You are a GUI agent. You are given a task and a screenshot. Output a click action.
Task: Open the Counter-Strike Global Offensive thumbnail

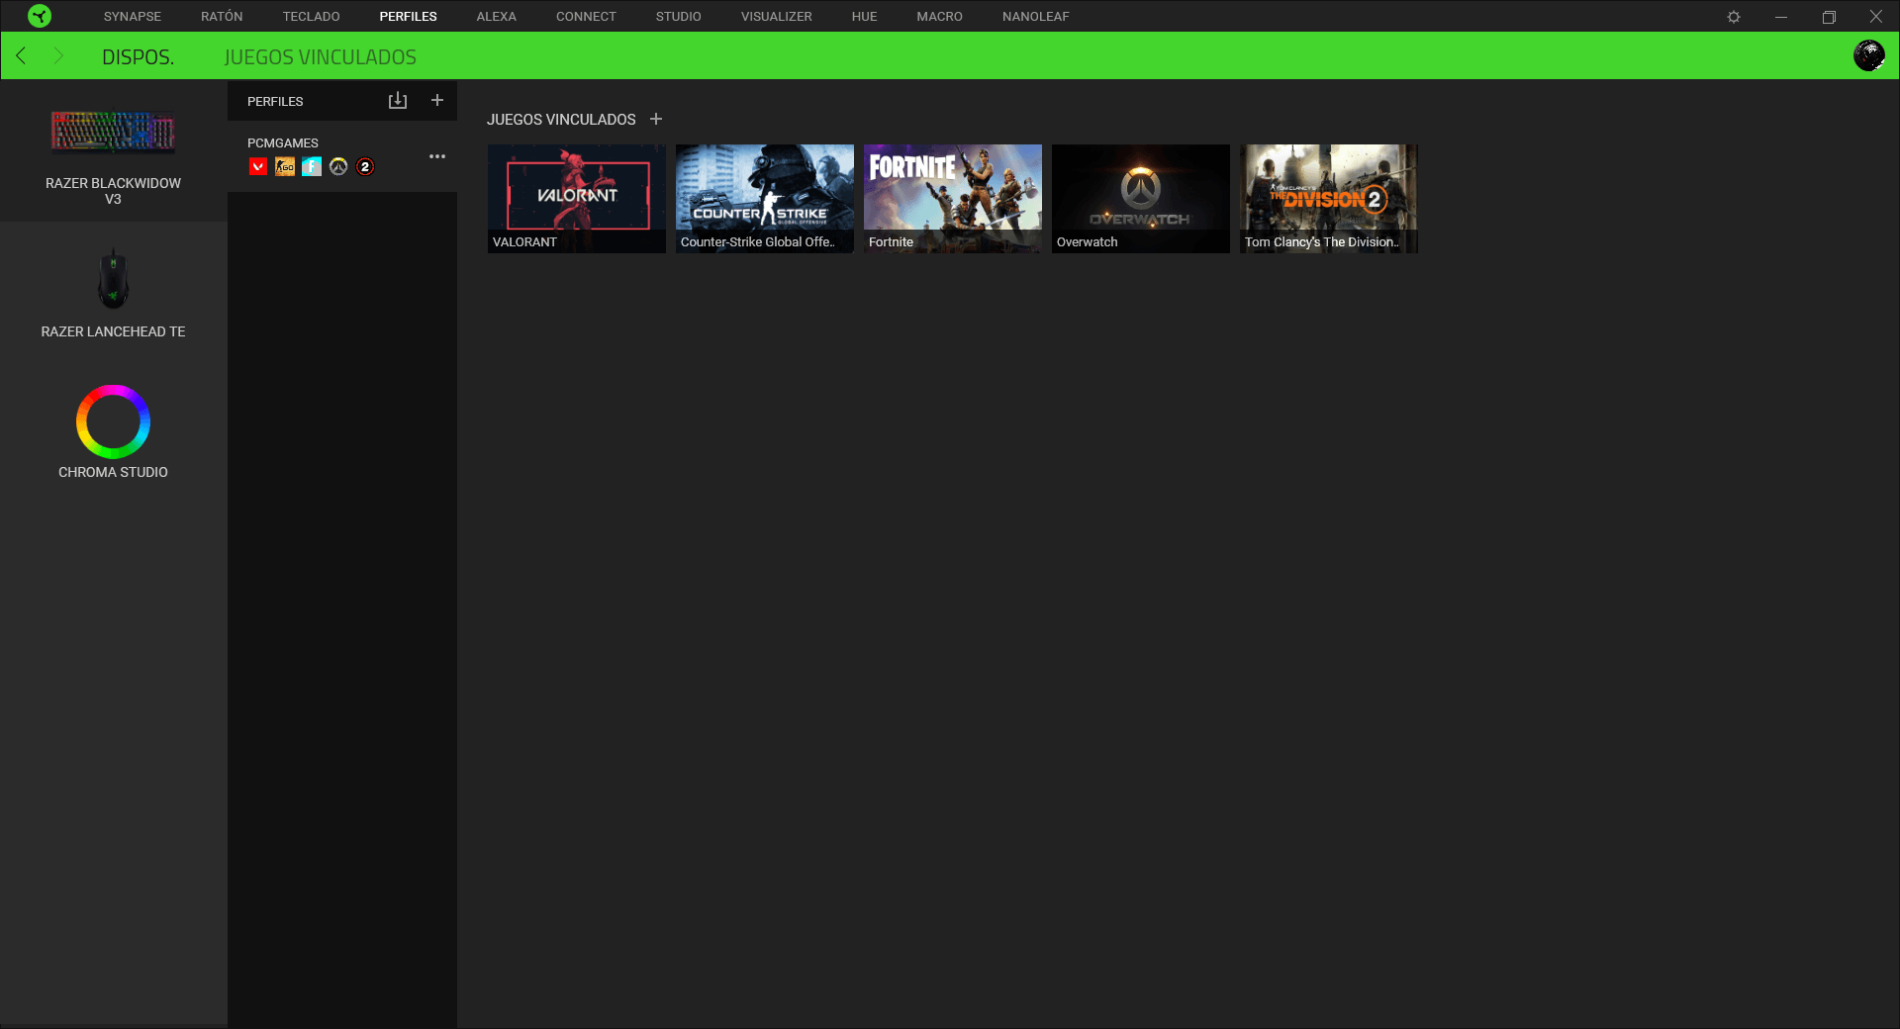pos(764,198)
